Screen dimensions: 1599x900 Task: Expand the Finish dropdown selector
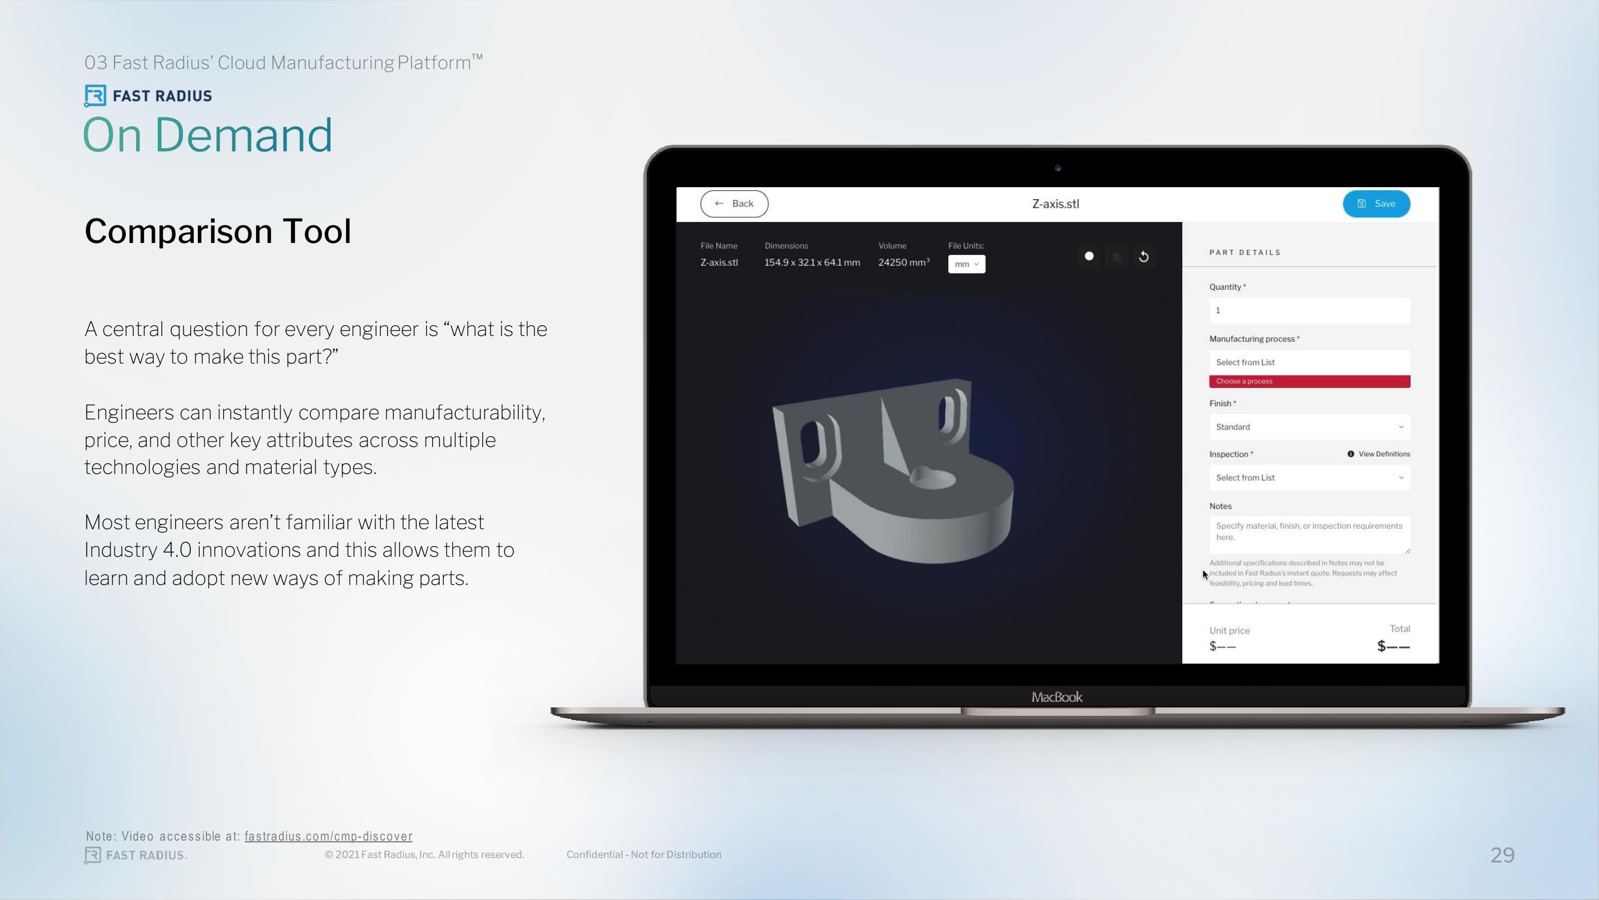1309,427
